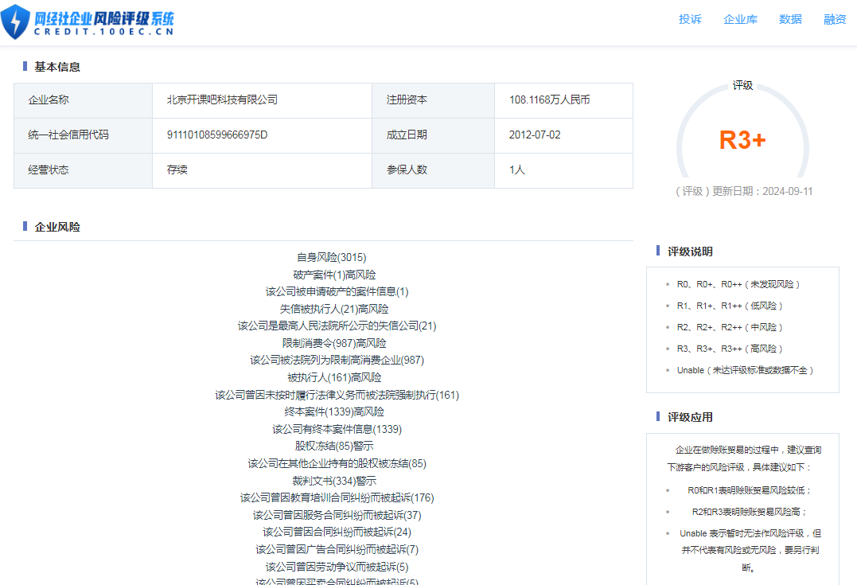Image resolution: width=857 pixels, height=585 pixels.
Task: Open 裁判文书(334)警示 entry
Action: tap(334, 481)
